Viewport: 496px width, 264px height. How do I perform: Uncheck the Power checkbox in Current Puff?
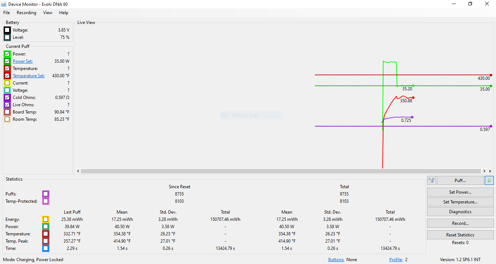point(7,54)
